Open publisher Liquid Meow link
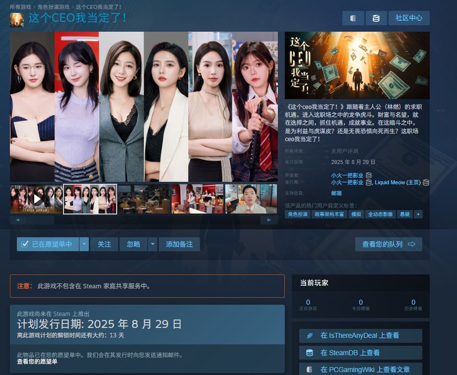The height and width of the screenshot is (375, 457). 390,182
